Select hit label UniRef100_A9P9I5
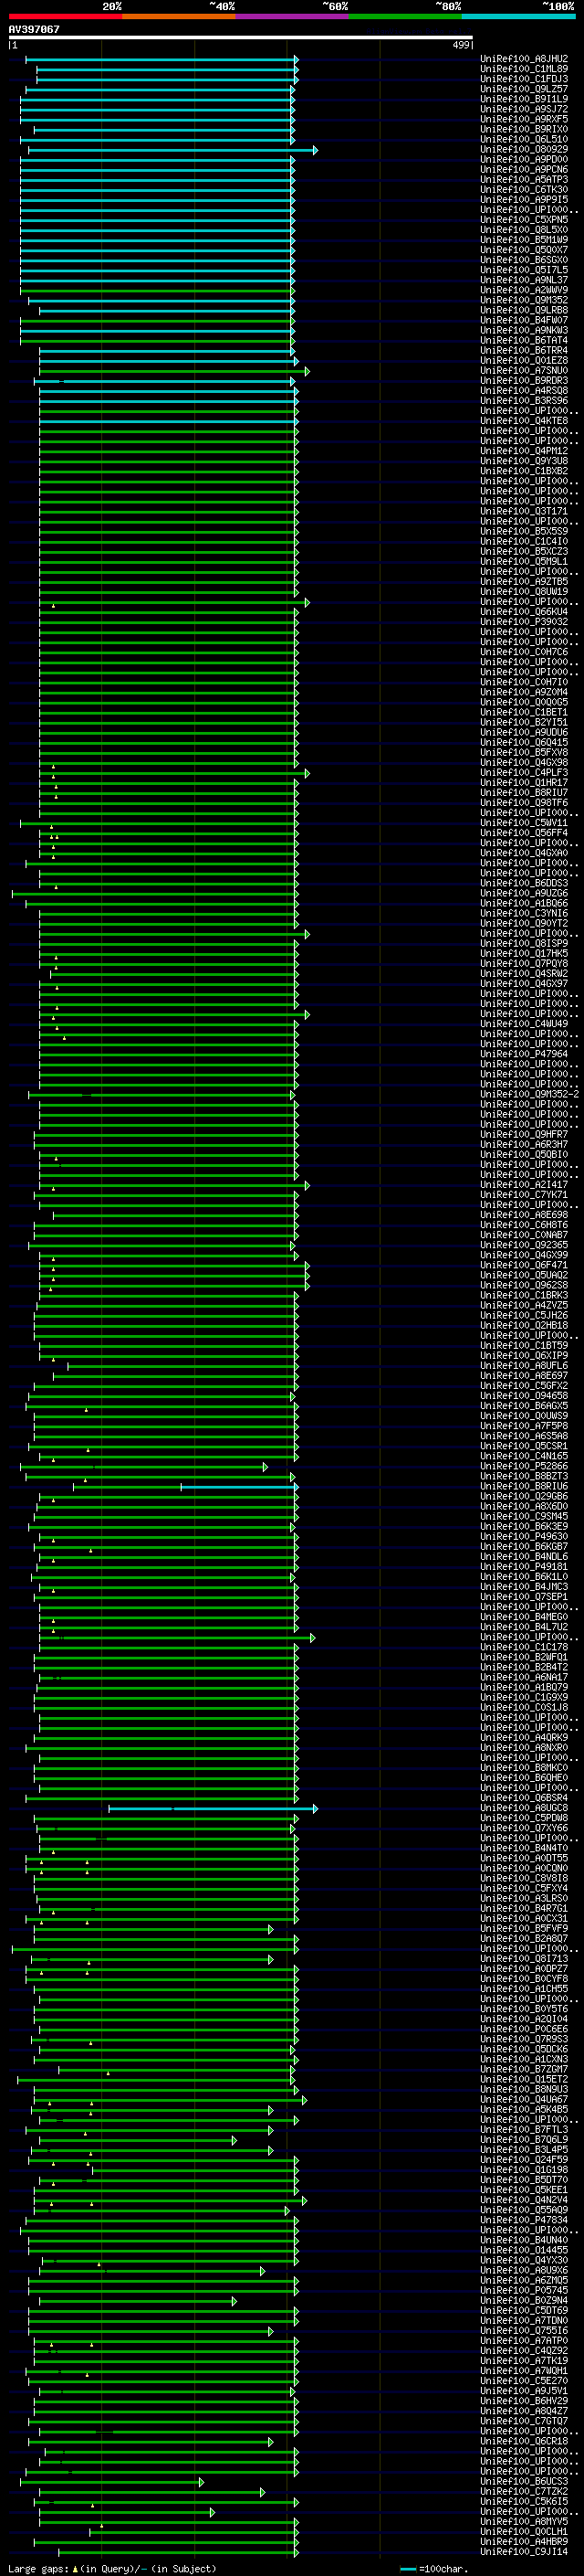 (524, 199)
